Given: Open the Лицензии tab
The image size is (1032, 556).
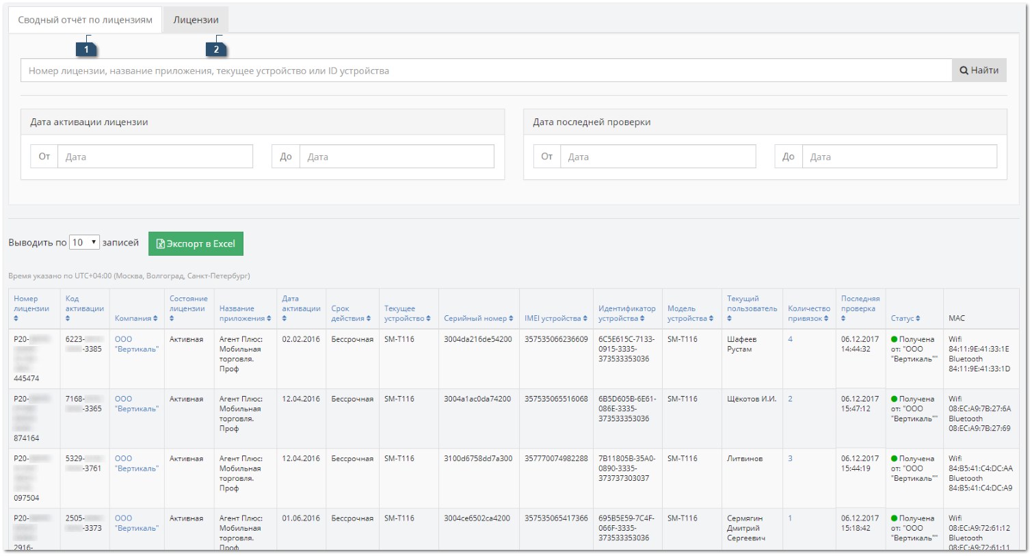Looking at the screenshot, I should [x=196, y=20].
